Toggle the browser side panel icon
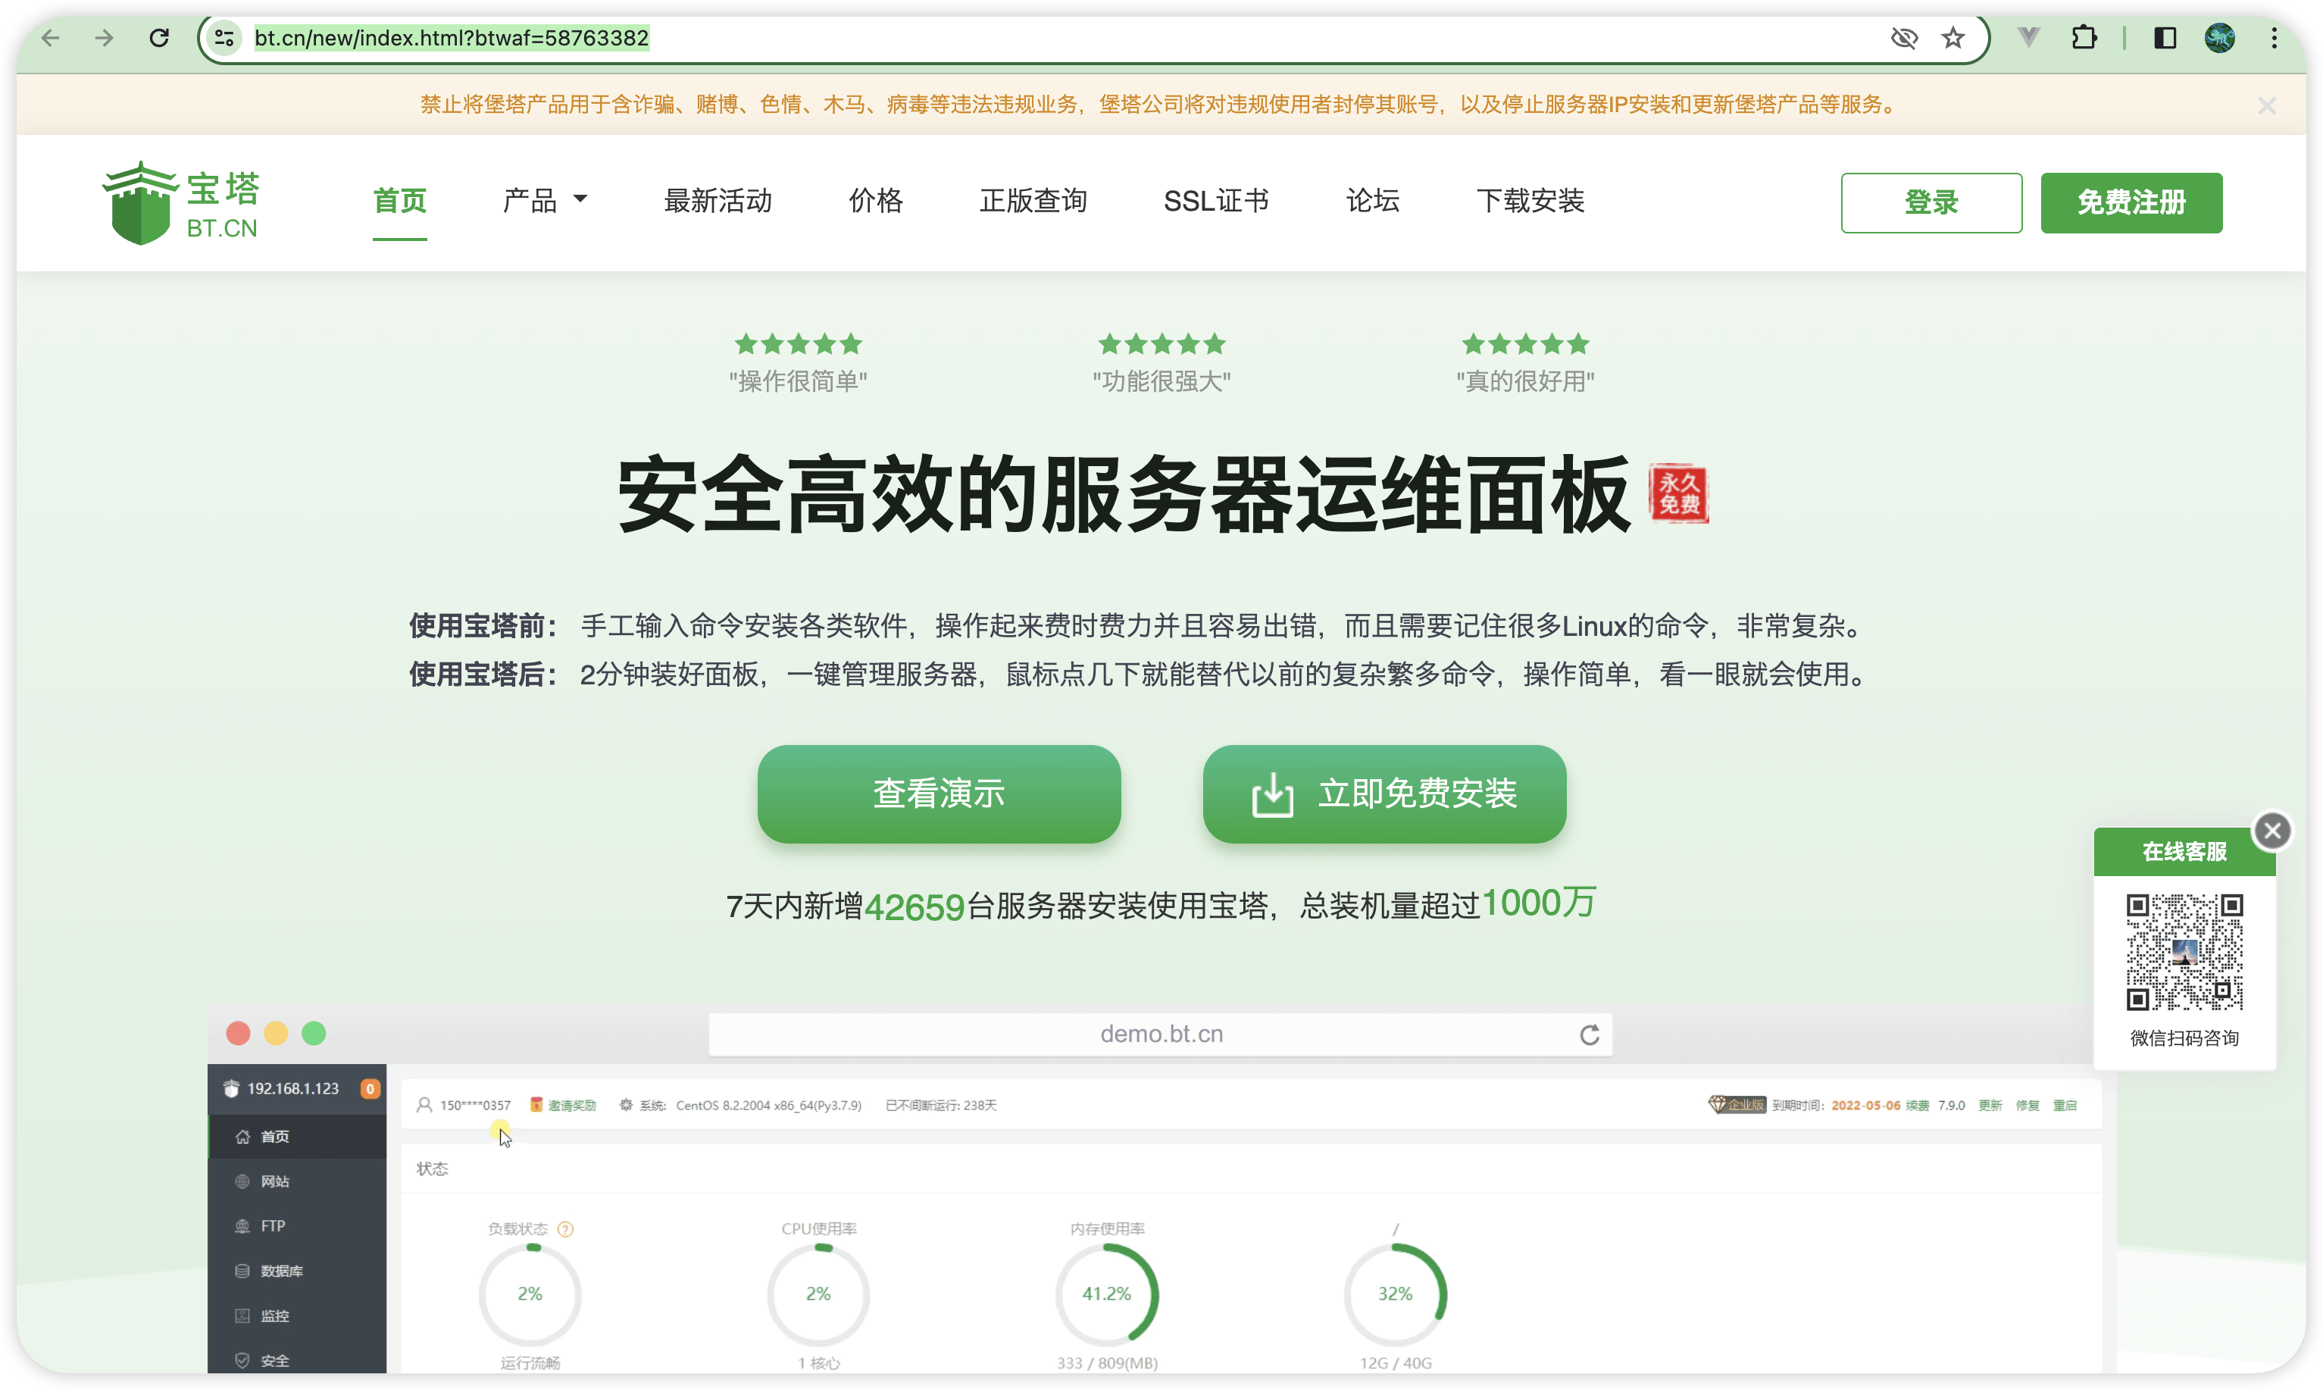Screen dimensions: 2323x1390 (x=2165, y=39)
